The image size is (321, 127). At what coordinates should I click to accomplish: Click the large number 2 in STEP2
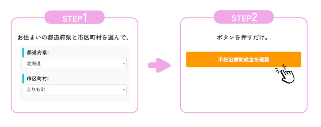pos(254,17)
